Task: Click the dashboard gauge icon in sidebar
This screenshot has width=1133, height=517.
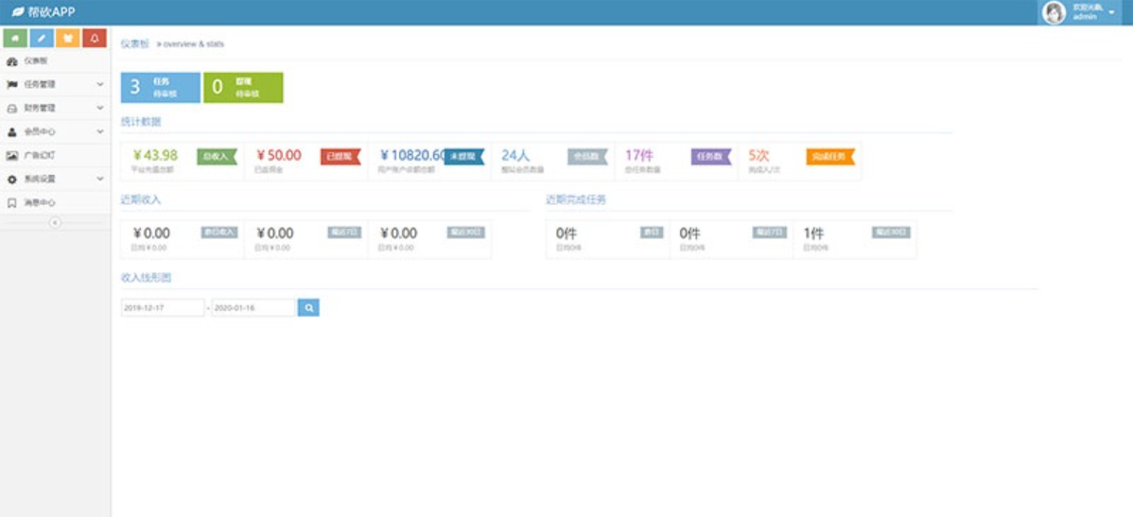Action: tap(11, 61)
